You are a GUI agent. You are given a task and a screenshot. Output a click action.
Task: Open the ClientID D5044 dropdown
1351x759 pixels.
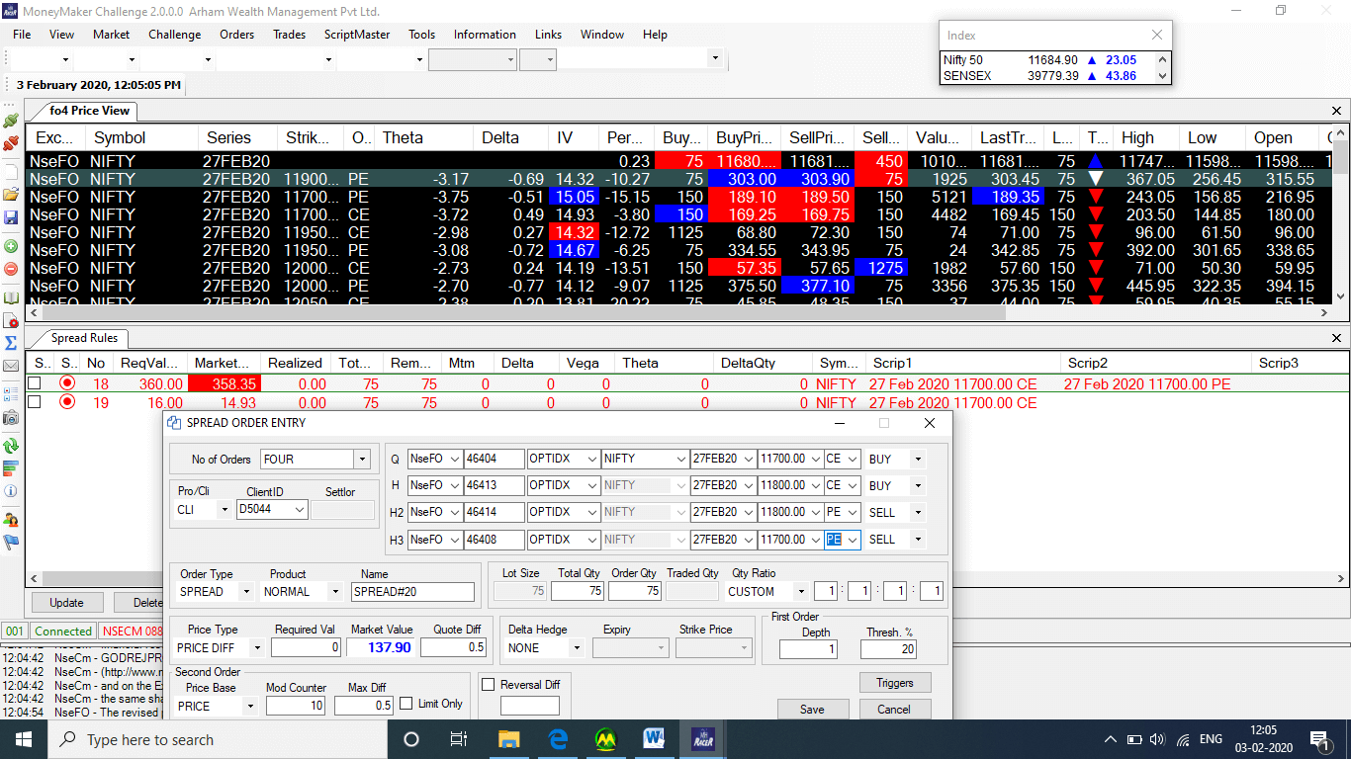(x=300, y=510)
